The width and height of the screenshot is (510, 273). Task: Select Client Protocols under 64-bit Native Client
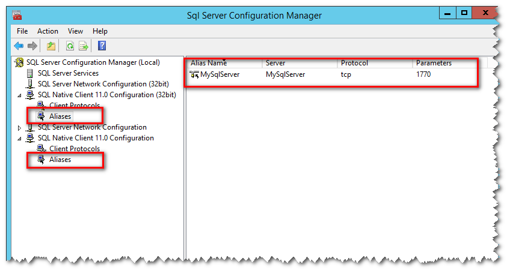click(74, 149)
